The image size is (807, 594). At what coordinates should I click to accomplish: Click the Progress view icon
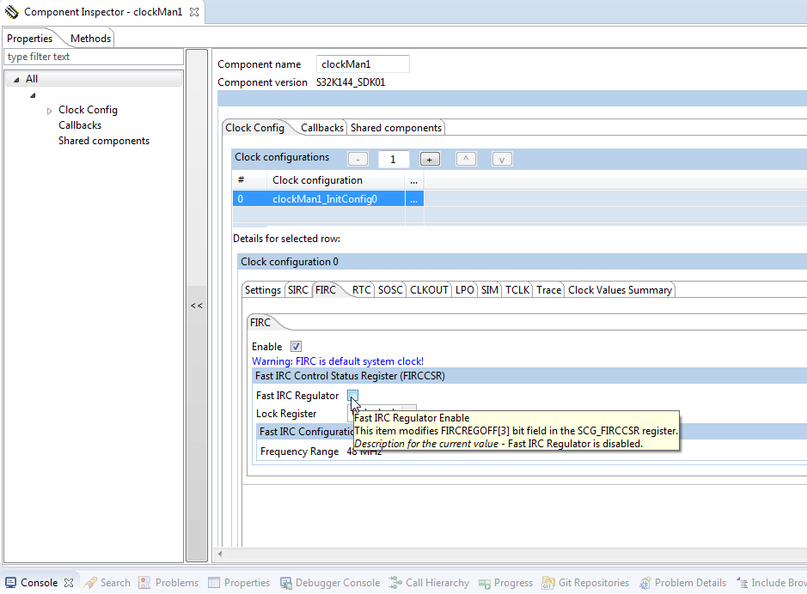[x=485, y=583]
